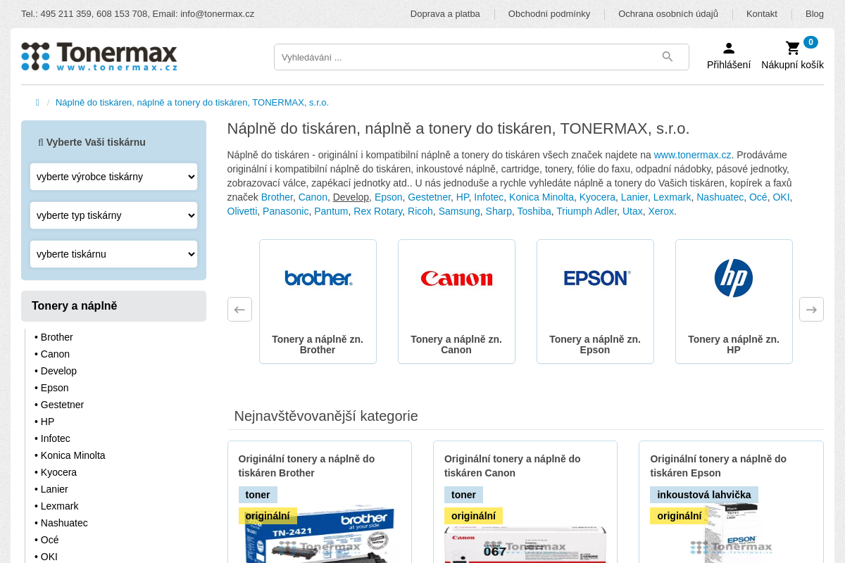Click the Samsung link in the description

pos(459,211)
